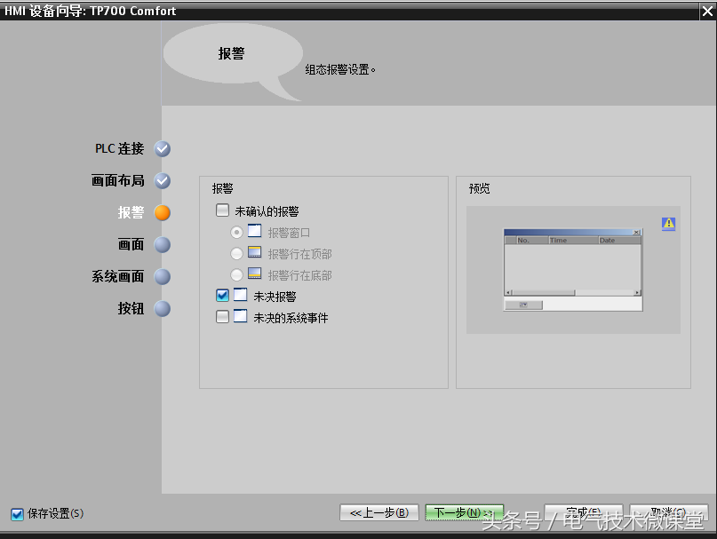Click the 未决的系统事件 window icon

[x=241, y=316]
